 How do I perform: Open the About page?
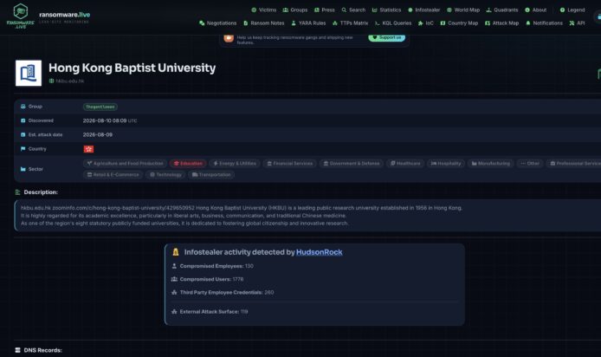[x=536, y=10]
